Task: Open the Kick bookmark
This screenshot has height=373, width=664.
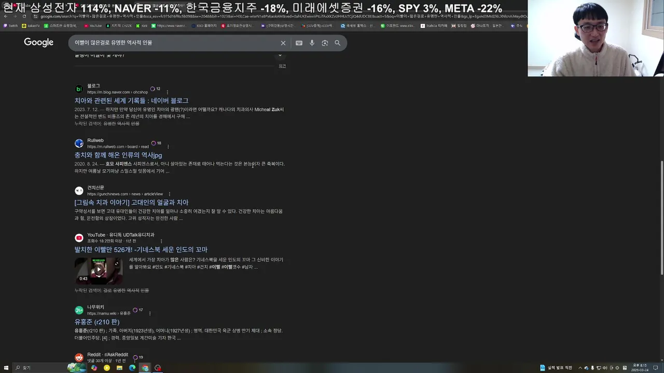Action: coord(142,25)
